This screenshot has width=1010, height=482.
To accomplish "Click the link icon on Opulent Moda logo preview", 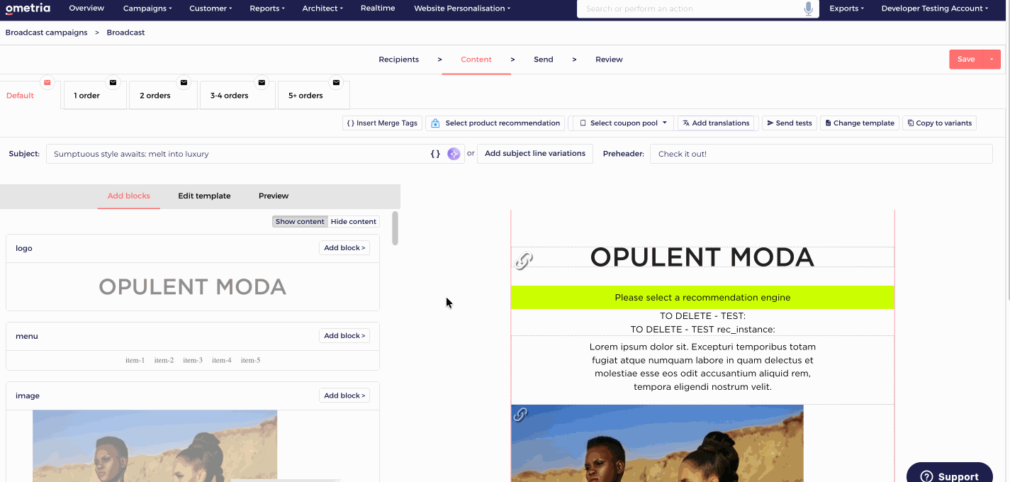I will (524, 261).
